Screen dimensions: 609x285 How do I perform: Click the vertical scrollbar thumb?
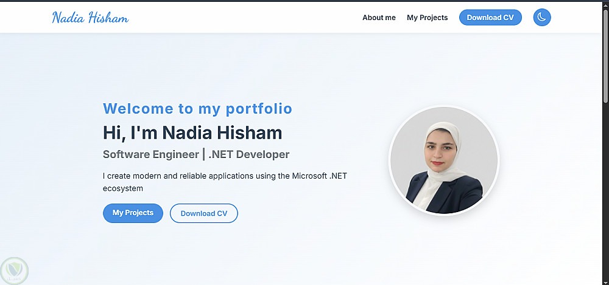click(x=605, y=55)
